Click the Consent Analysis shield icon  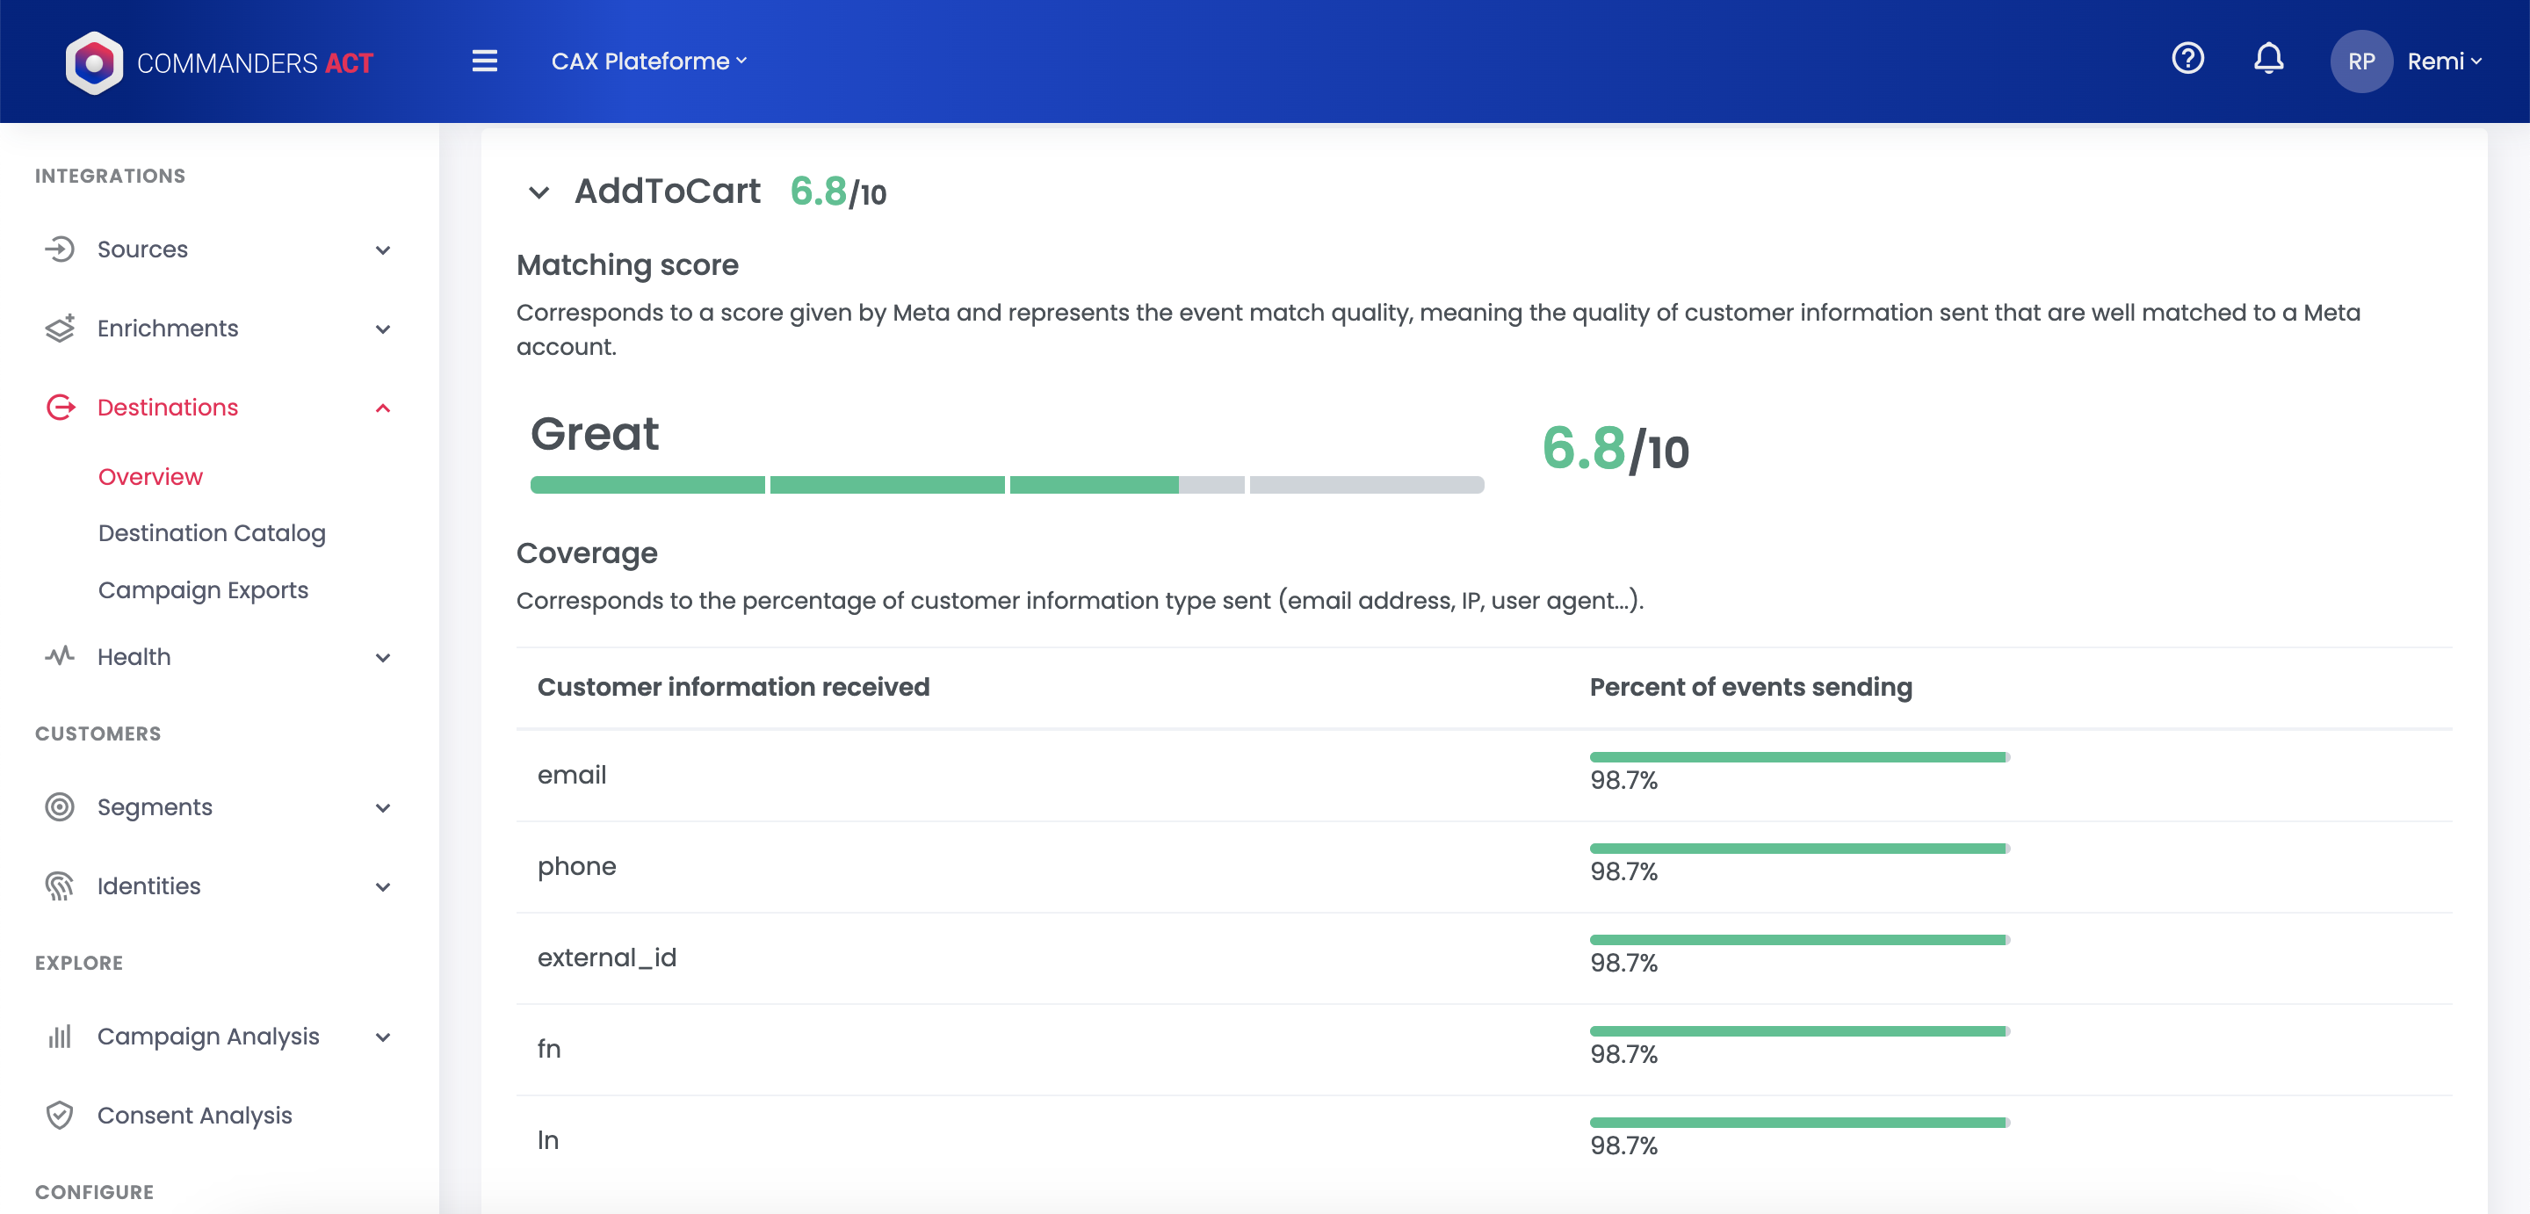[x=60, y=1115]
